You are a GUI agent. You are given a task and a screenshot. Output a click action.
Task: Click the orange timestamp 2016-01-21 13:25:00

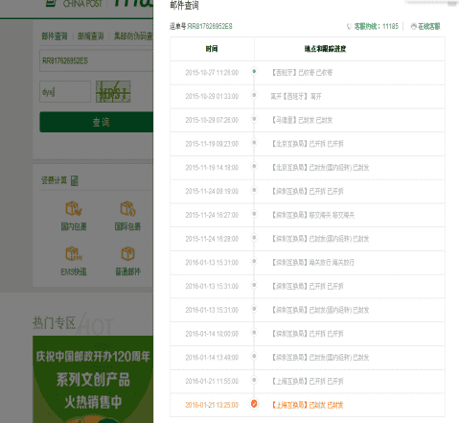click(x=212, y=405)
